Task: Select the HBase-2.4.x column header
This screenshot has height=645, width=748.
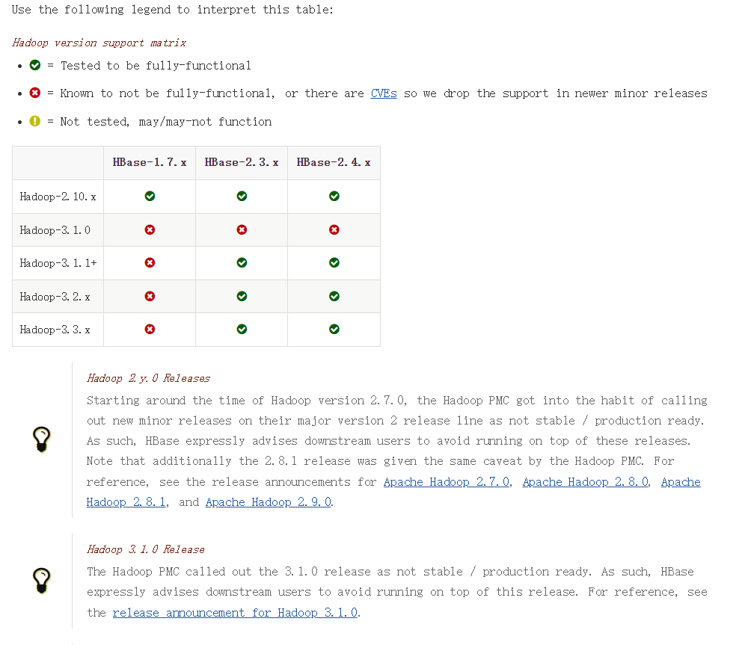Action: click(334, 163)
